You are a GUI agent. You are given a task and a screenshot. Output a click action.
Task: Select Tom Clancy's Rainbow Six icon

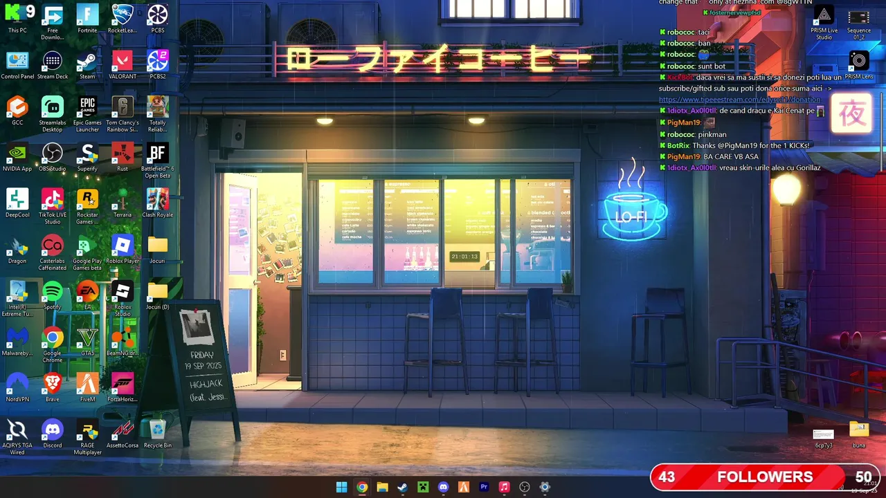coord(123,114)
